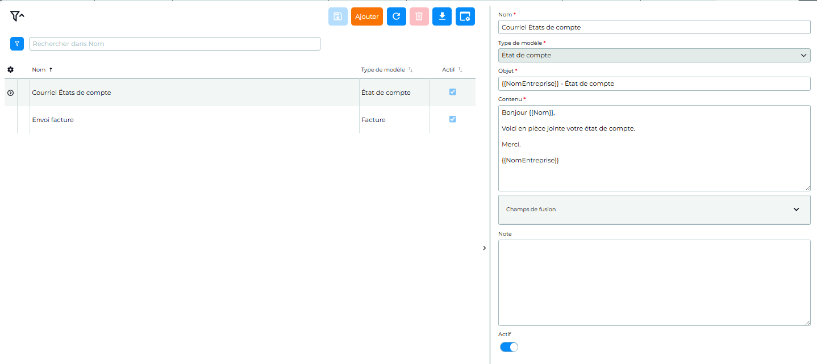Click the refresh icon button

tap(397, 16)
